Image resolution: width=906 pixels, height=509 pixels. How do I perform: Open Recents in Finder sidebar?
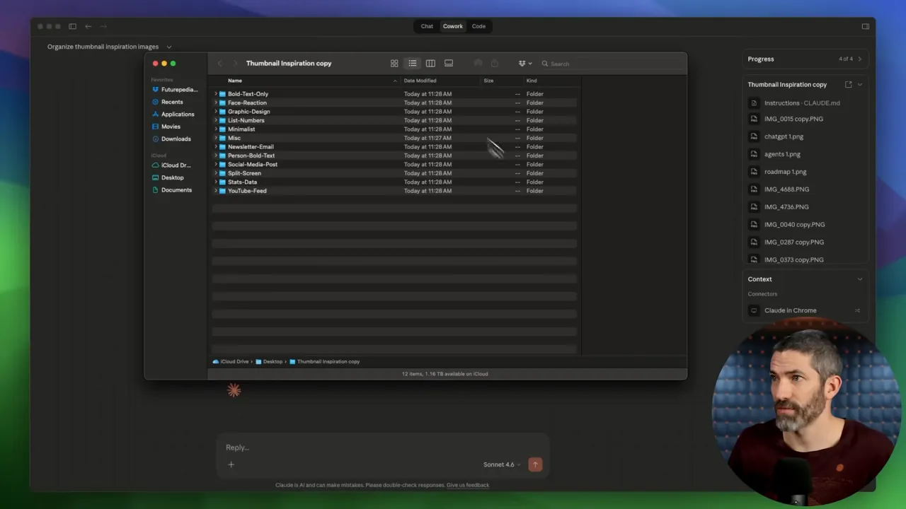coord(167,102)
